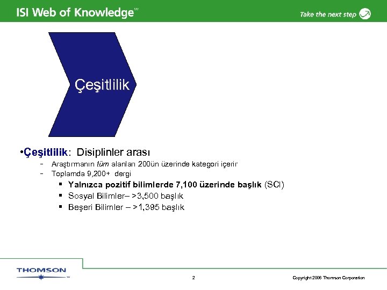
Task: Click slide page number 2
Action: (x=193, y=278)
